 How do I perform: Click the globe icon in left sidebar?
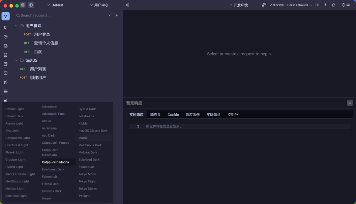[6, 91]
